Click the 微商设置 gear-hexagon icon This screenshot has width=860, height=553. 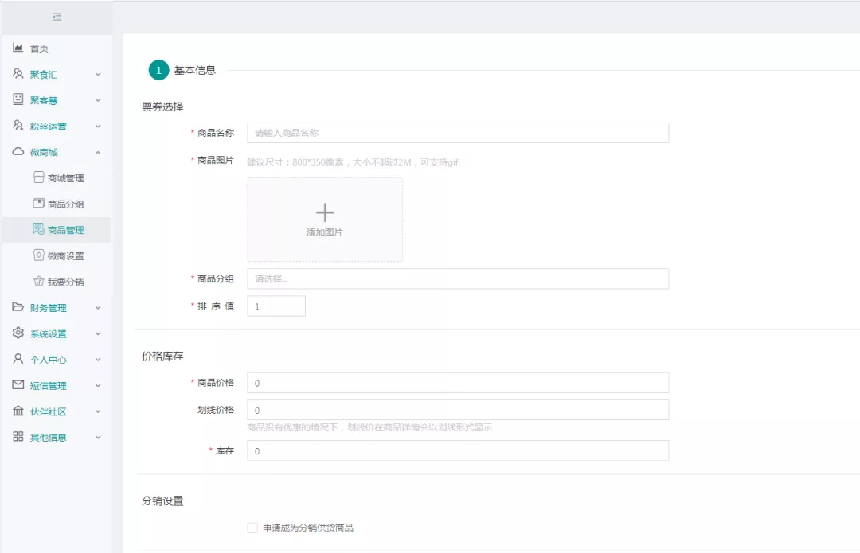coord(38,255)
